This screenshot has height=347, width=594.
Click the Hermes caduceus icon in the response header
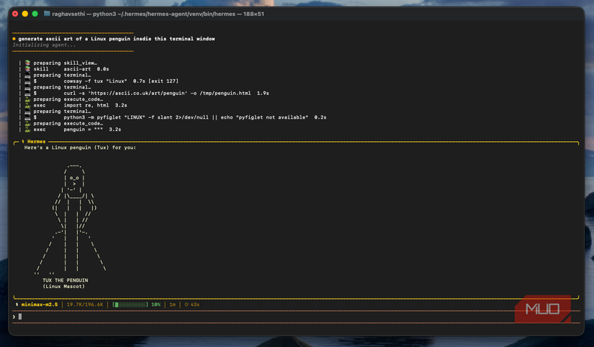pyautogui.click(x=23, y=142)
